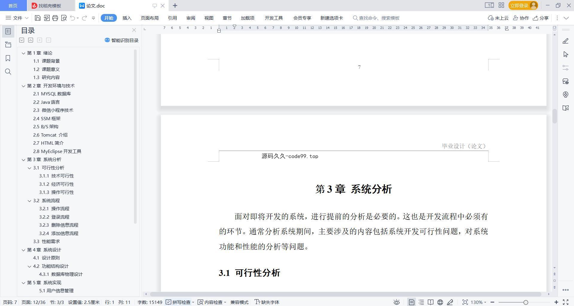Expand quick access toolbar customize arrow

93,18
